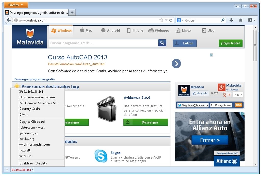
Task: Click the Entrar login button
Action: pos(185,43)
